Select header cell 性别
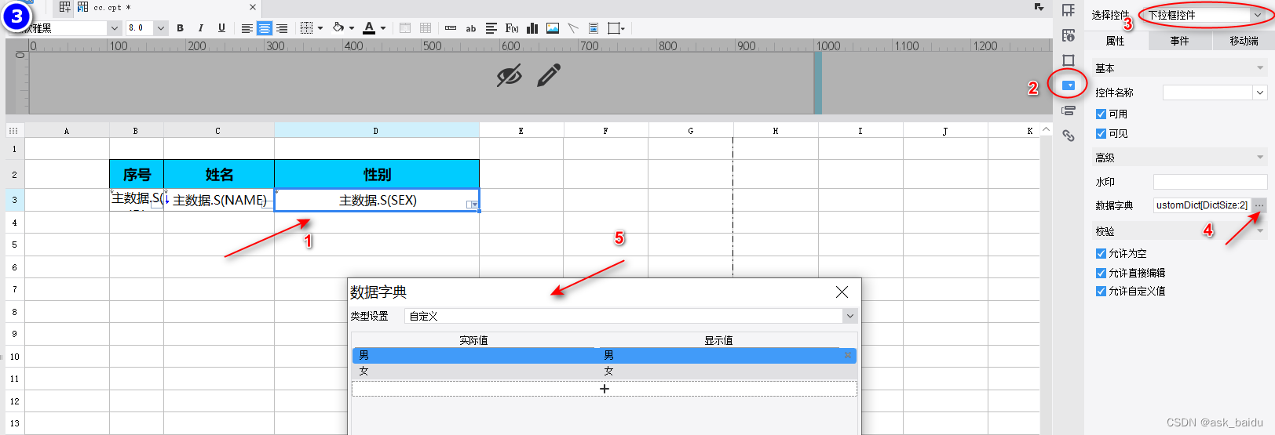 377,174
